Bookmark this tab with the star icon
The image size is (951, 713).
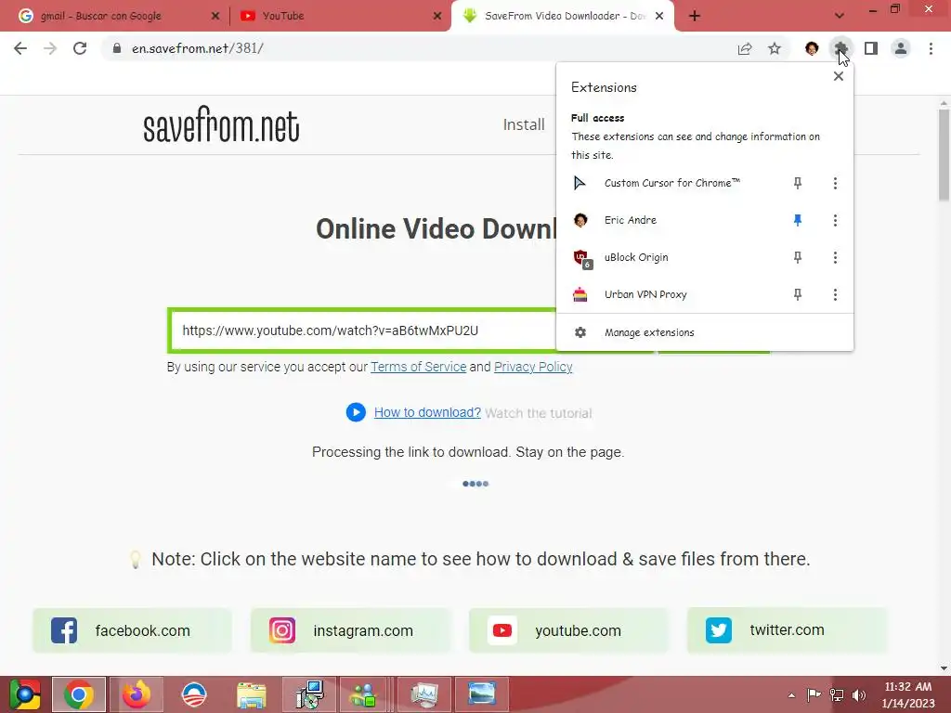click(x=775, y=48)
